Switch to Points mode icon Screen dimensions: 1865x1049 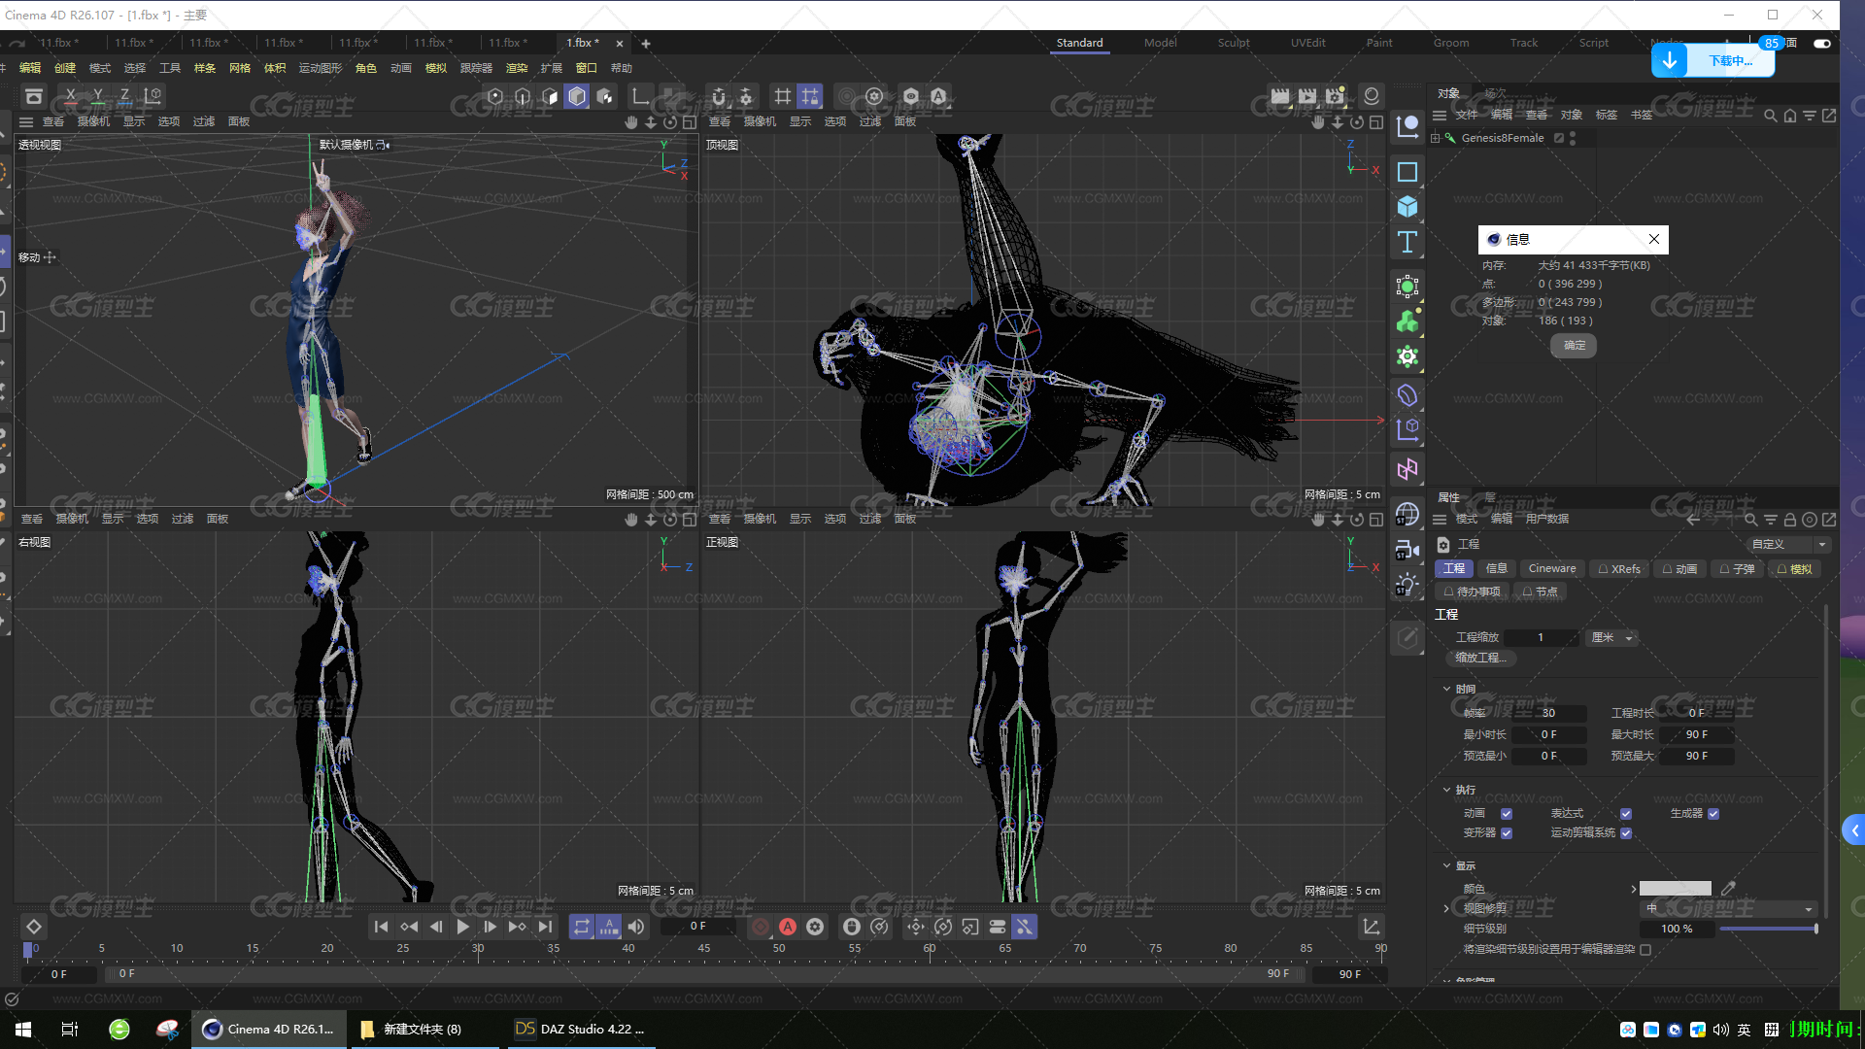[495, 96]
